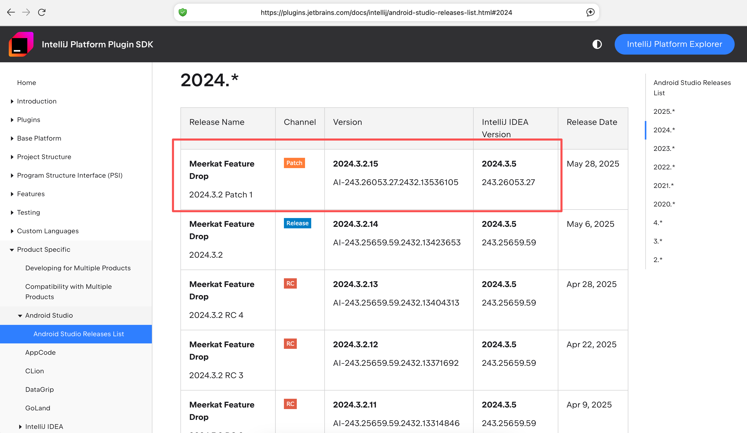This screenshot has width=747, height=433.
Task: Open IntelliJ Platform Explorer button
Action: click(x=674, y=44)
